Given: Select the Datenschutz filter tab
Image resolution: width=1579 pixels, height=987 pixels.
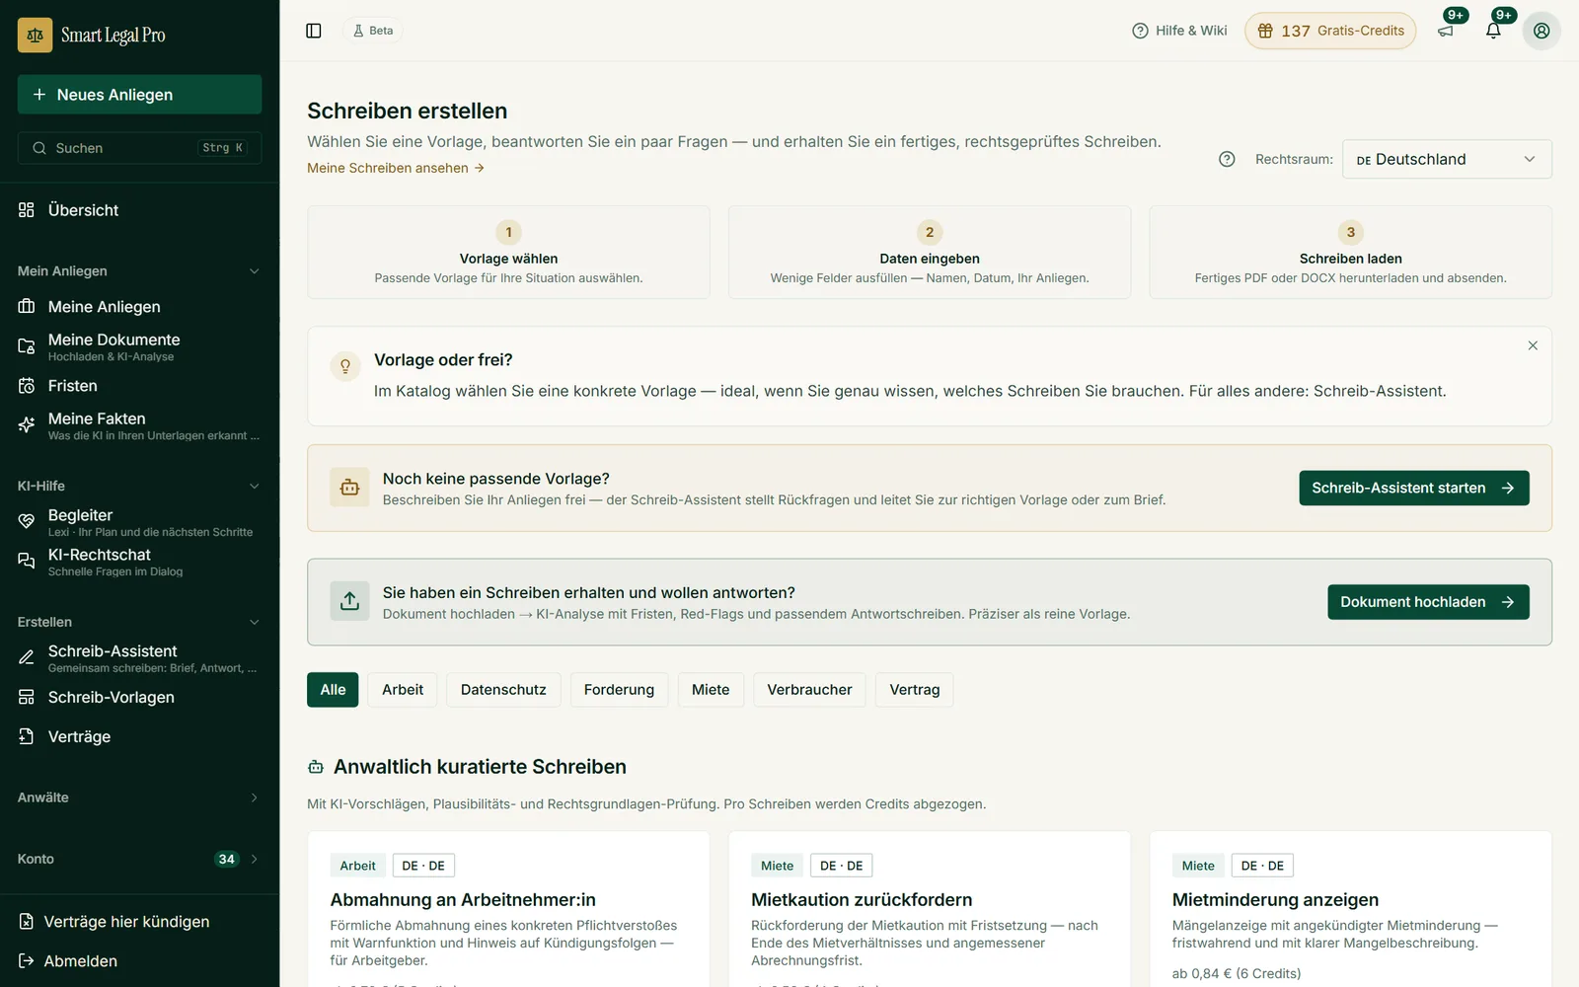Looking at the screenshot, I should tap(503, 690).
